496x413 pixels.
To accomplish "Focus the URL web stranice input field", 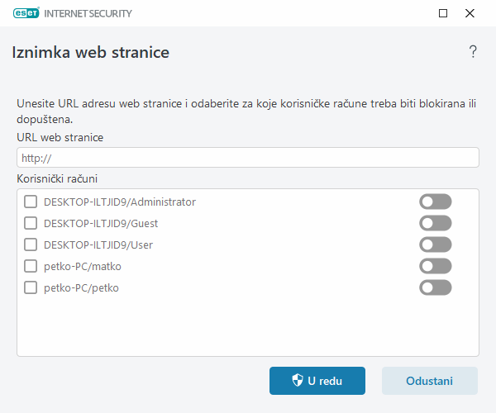I will [x=248, y=158].
